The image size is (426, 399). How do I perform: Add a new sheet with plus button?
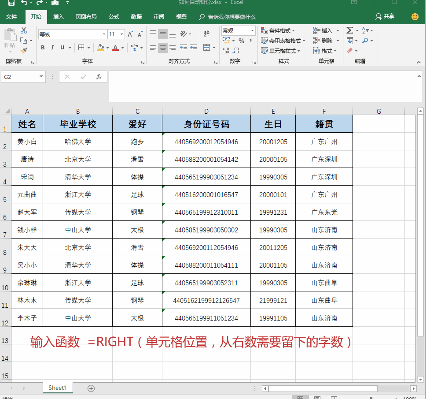point(91,388)
